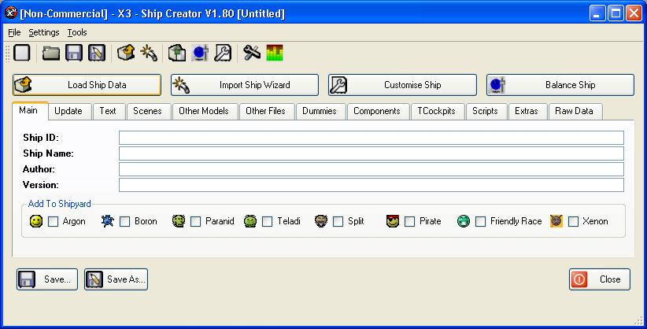Start the Import Ship Wizard button
Image resolution: width=647 pixels, height=329 pixels.
click(x=245, y=85)
